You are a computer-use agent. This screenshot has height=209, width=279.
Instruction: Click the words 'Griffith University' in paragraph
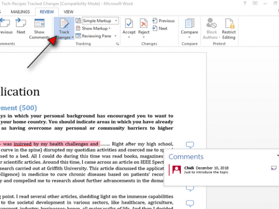coord(67,168)
